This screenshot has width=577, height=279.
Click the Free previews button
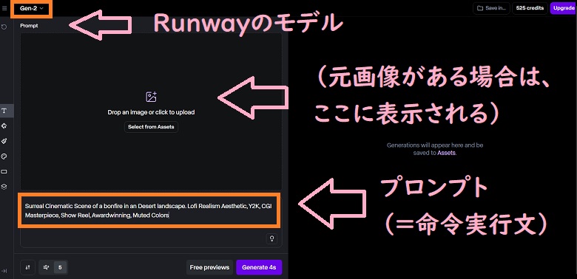209,267
